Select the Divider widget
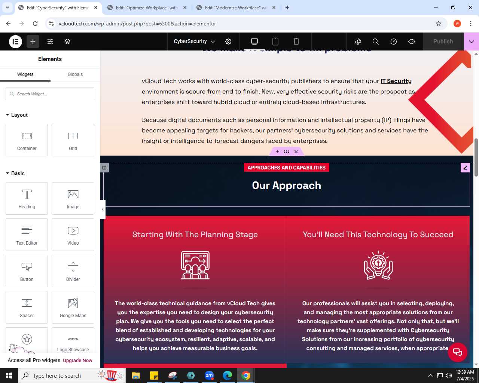 pos(73,271)
